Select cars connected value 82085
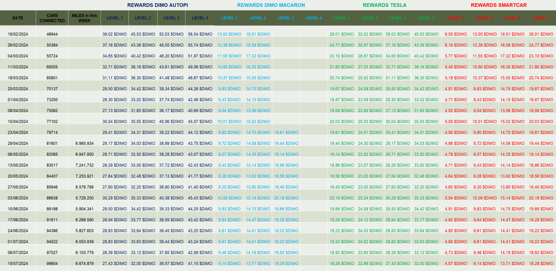Screen dimensions: 556x271 point(52,154)
